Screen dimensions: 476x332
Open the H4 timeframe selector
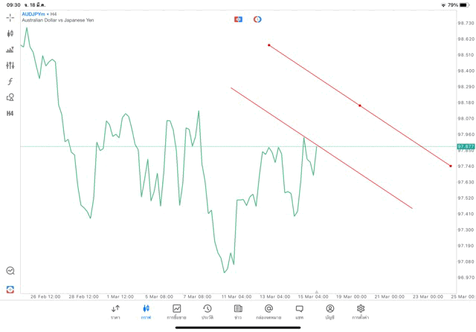pos(10,114)
